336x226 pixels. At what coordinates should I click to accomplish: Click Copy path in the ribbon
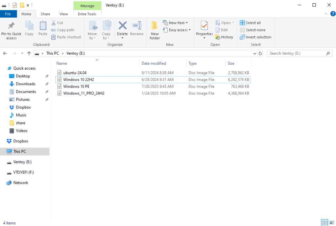tap(63, 30)
